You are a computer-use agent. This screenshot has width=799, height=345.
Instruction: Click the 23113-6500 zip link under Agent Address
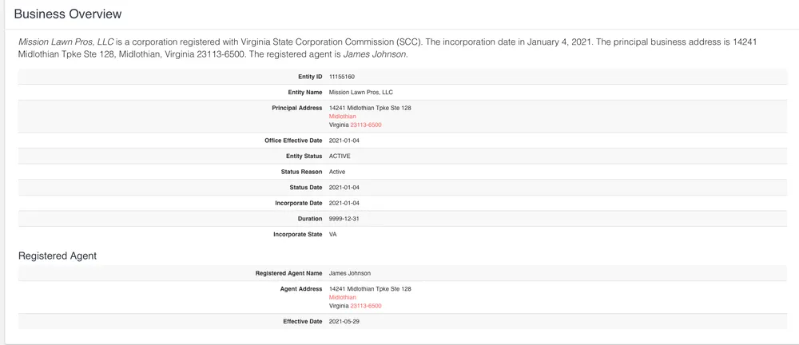click(366, 306)
